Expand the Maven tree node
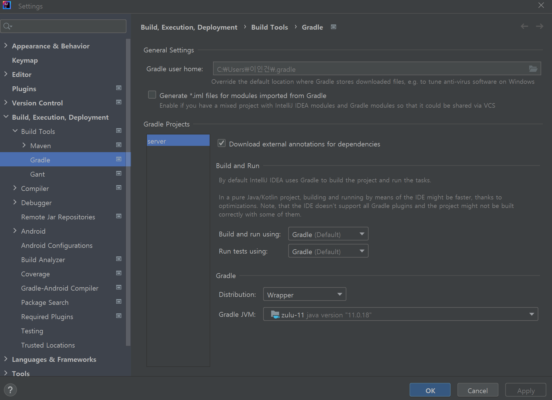 [24, 145]
